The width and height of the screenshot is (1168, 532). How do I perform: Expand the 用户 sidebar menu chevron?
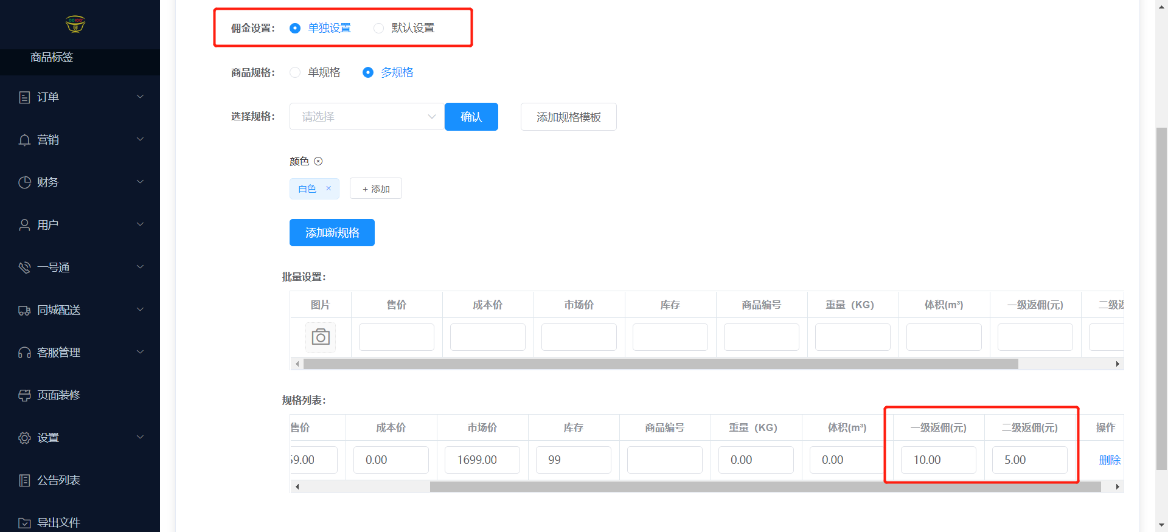click(x=140, y=224)
